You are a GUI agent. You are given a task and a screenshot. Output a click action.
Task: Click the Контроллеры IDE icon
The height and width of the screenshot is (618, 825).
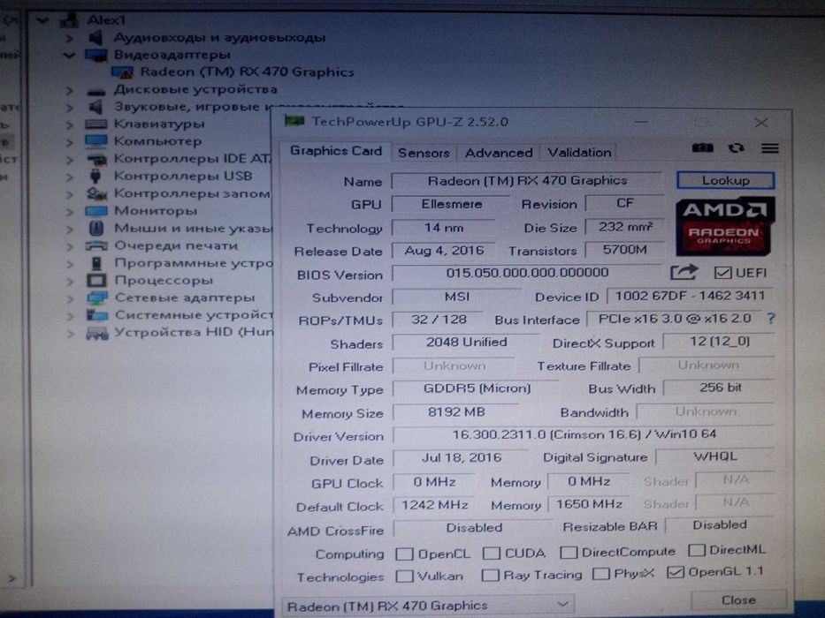96,159
